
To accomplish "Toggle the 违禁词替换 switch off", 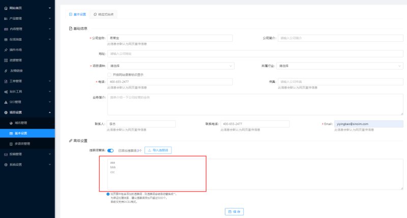I will pos(110,150).
